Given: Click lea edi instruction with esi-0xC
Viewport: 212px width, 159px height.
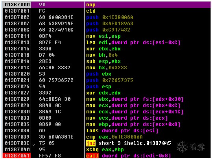Looking at the screenshot, I should point(133,43).
